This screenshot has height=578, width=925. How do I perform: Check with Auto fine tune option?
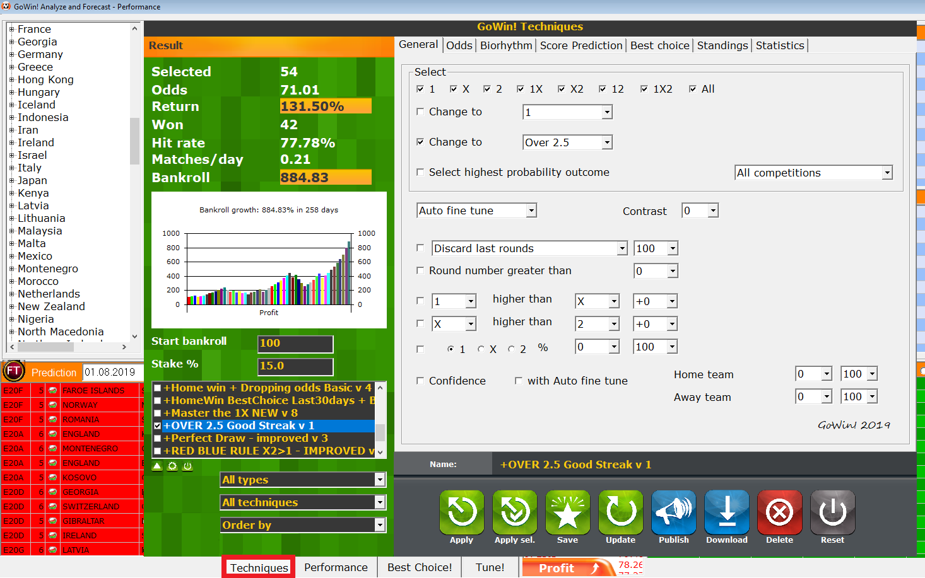(519, 381)
